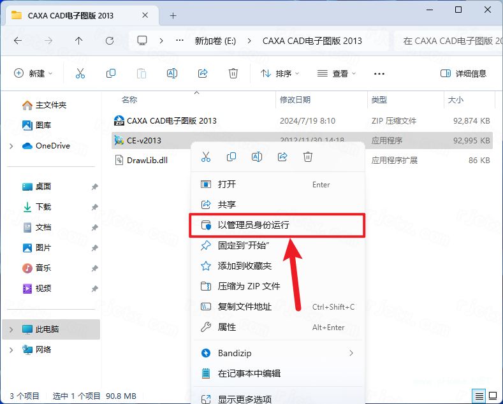The image size is (503, 404).
Task: Expand the OneDrive tree node
Action: 11,146
